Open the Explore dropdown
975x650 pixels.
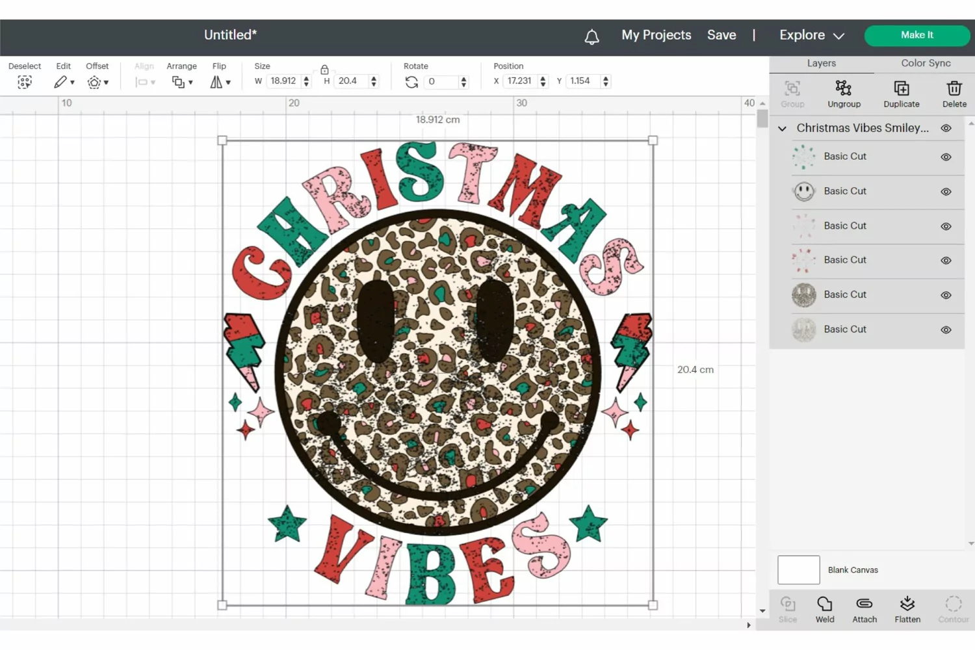coord(812,35)
